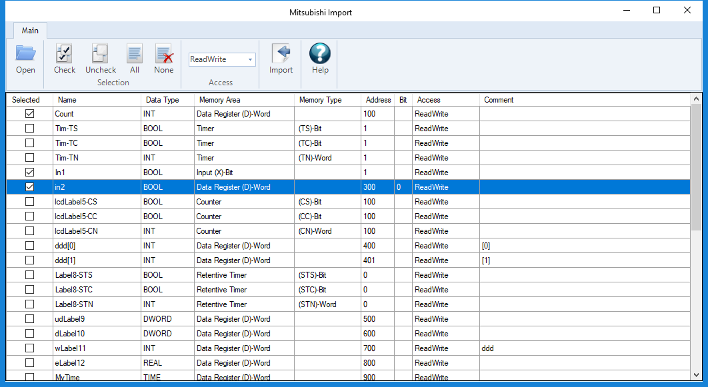Click the REAL data type cell
This screenshot has width=708, height=387.
point(167,362)
